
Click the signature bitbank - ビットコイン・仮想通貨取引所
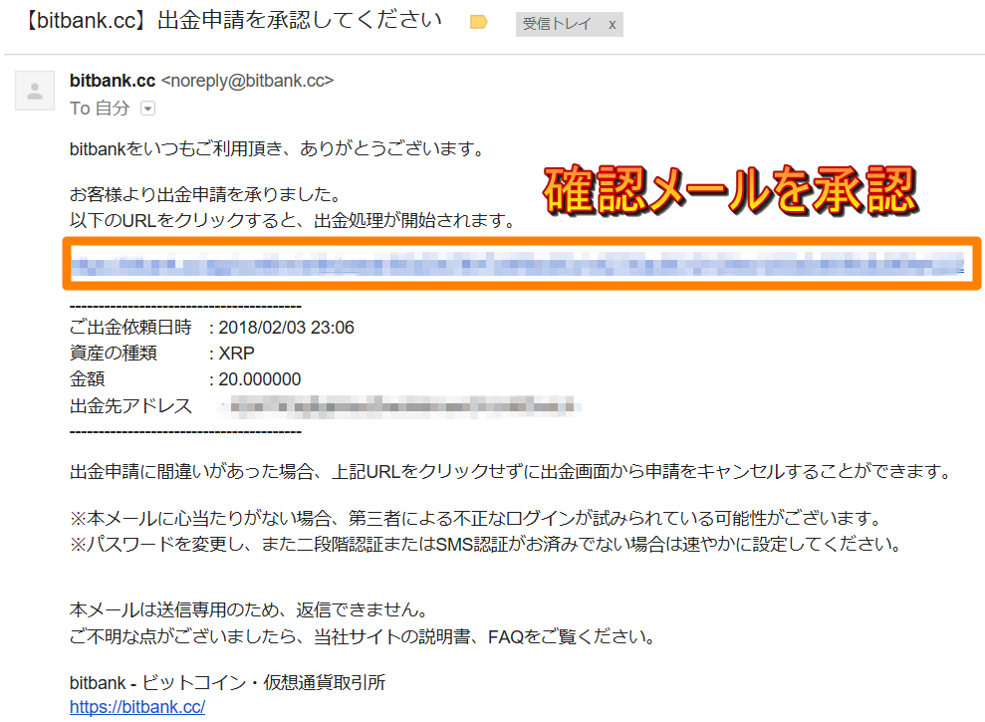click(227, 682)
